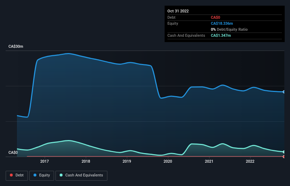Click the Debt row label in tooltip
The image size is (290, 186).
coord(171,17)
